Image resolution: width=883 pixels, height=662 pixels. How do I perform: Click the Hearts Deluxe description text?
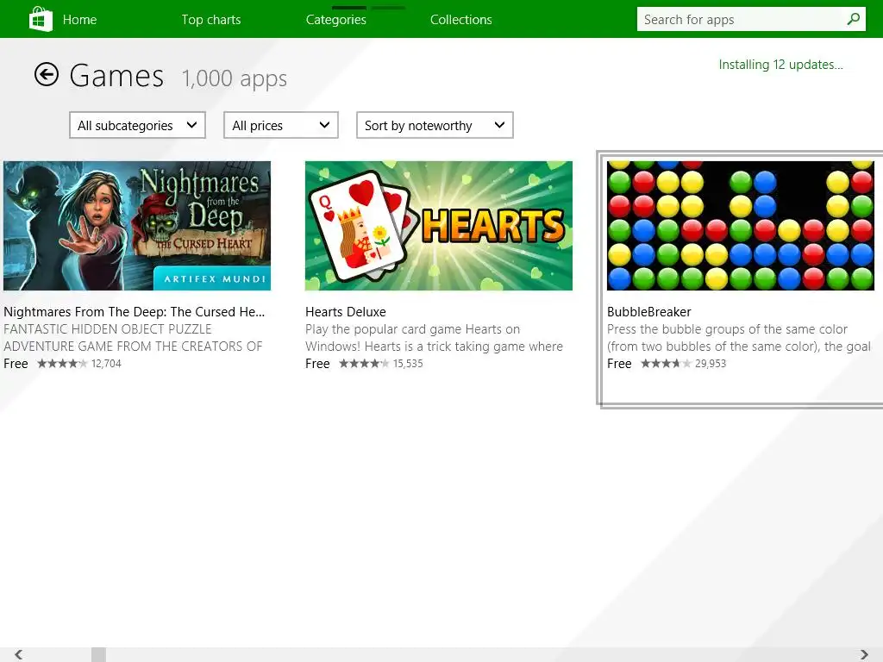(435, 338)
